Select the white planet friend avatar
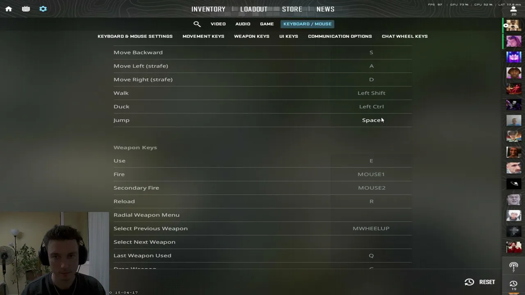This screenshot has width=525, height=295. point(514,184)
